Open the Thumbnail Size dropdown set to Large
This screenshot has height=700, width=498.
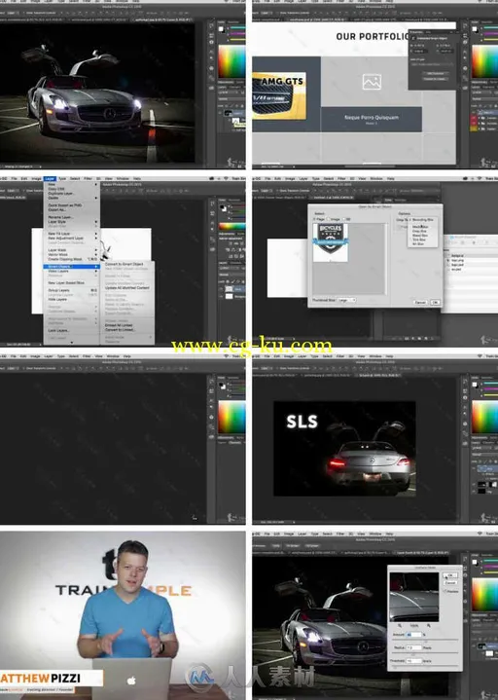[x=346, y=300]
